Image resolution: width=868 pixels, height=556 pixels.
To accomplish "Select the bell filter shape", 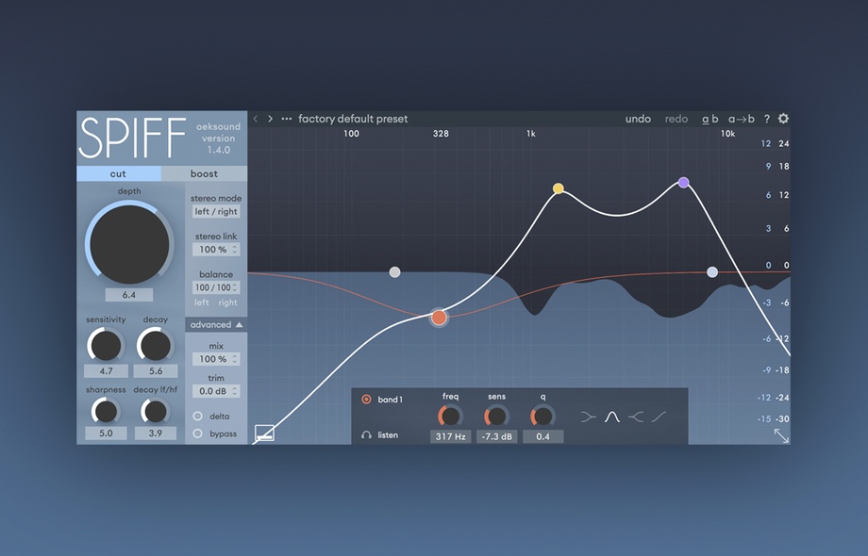I will click(611, 417).
